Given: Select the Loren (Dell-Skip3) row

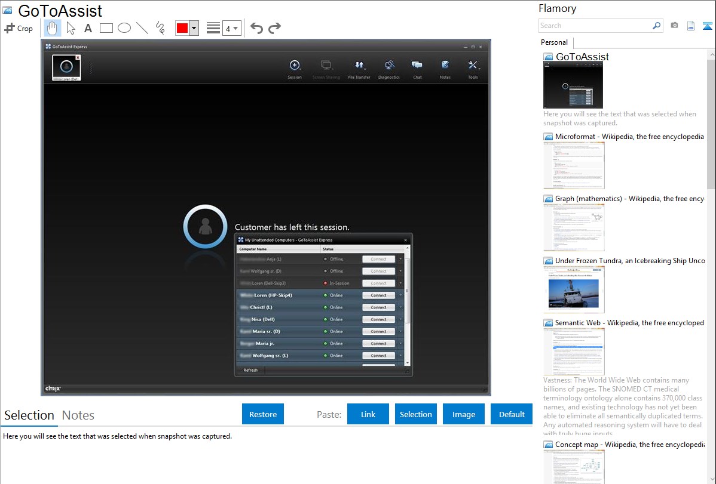Looking at the screenshot, I should click(320, 283).
